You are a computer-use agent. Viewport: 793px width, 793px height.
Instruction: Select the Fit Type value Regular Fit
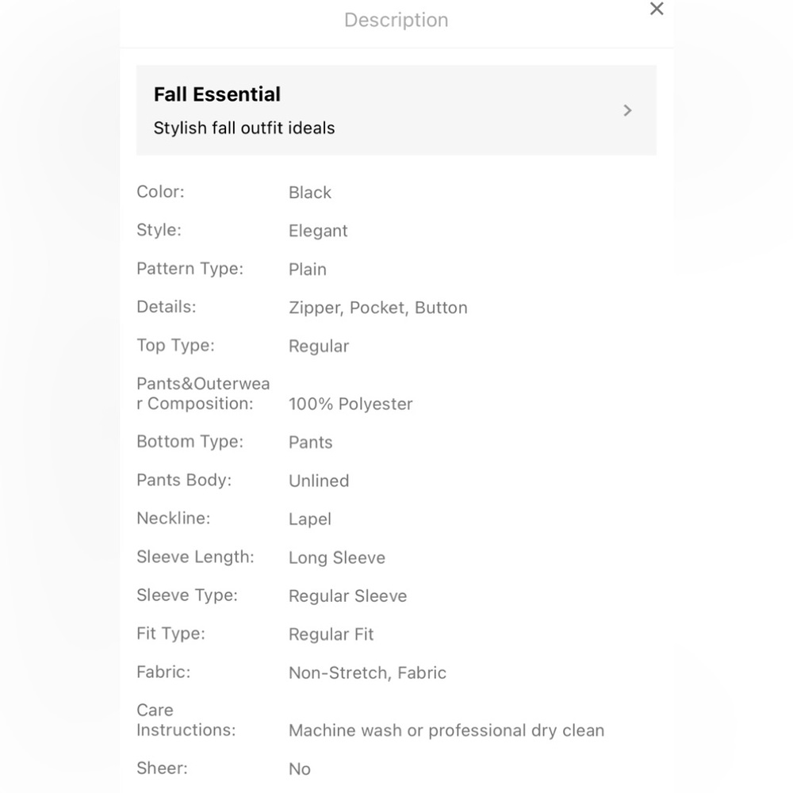(x=331, y=634)
